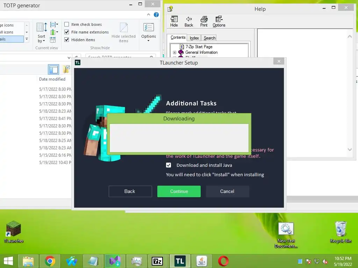The image size is (358, 268).
Task: Open the address bar history dropdown
Action: [x=69, y=58]
